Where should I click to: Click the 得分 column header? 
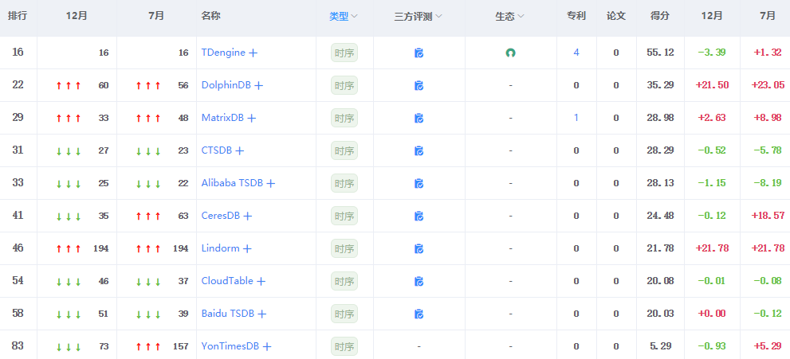(x=659, y=16)
